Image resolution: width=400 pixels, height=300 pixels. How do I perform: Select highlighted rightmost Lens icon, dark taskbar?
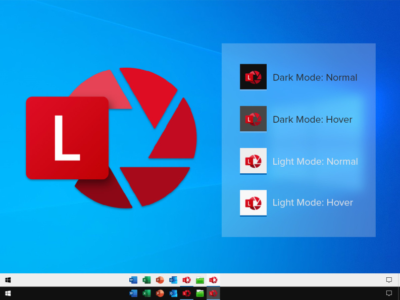point(214,293)
